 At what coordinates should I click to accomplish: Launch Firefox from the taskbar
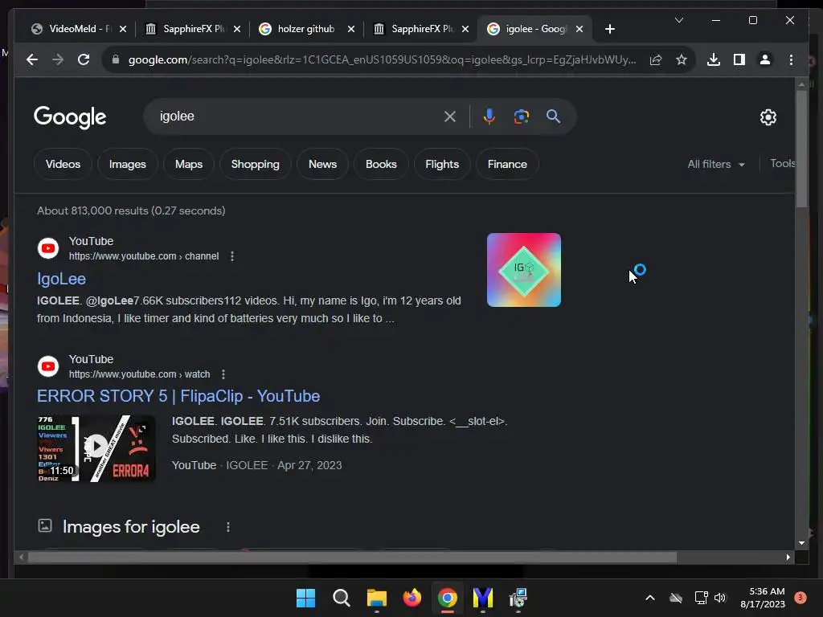point(412,598)
